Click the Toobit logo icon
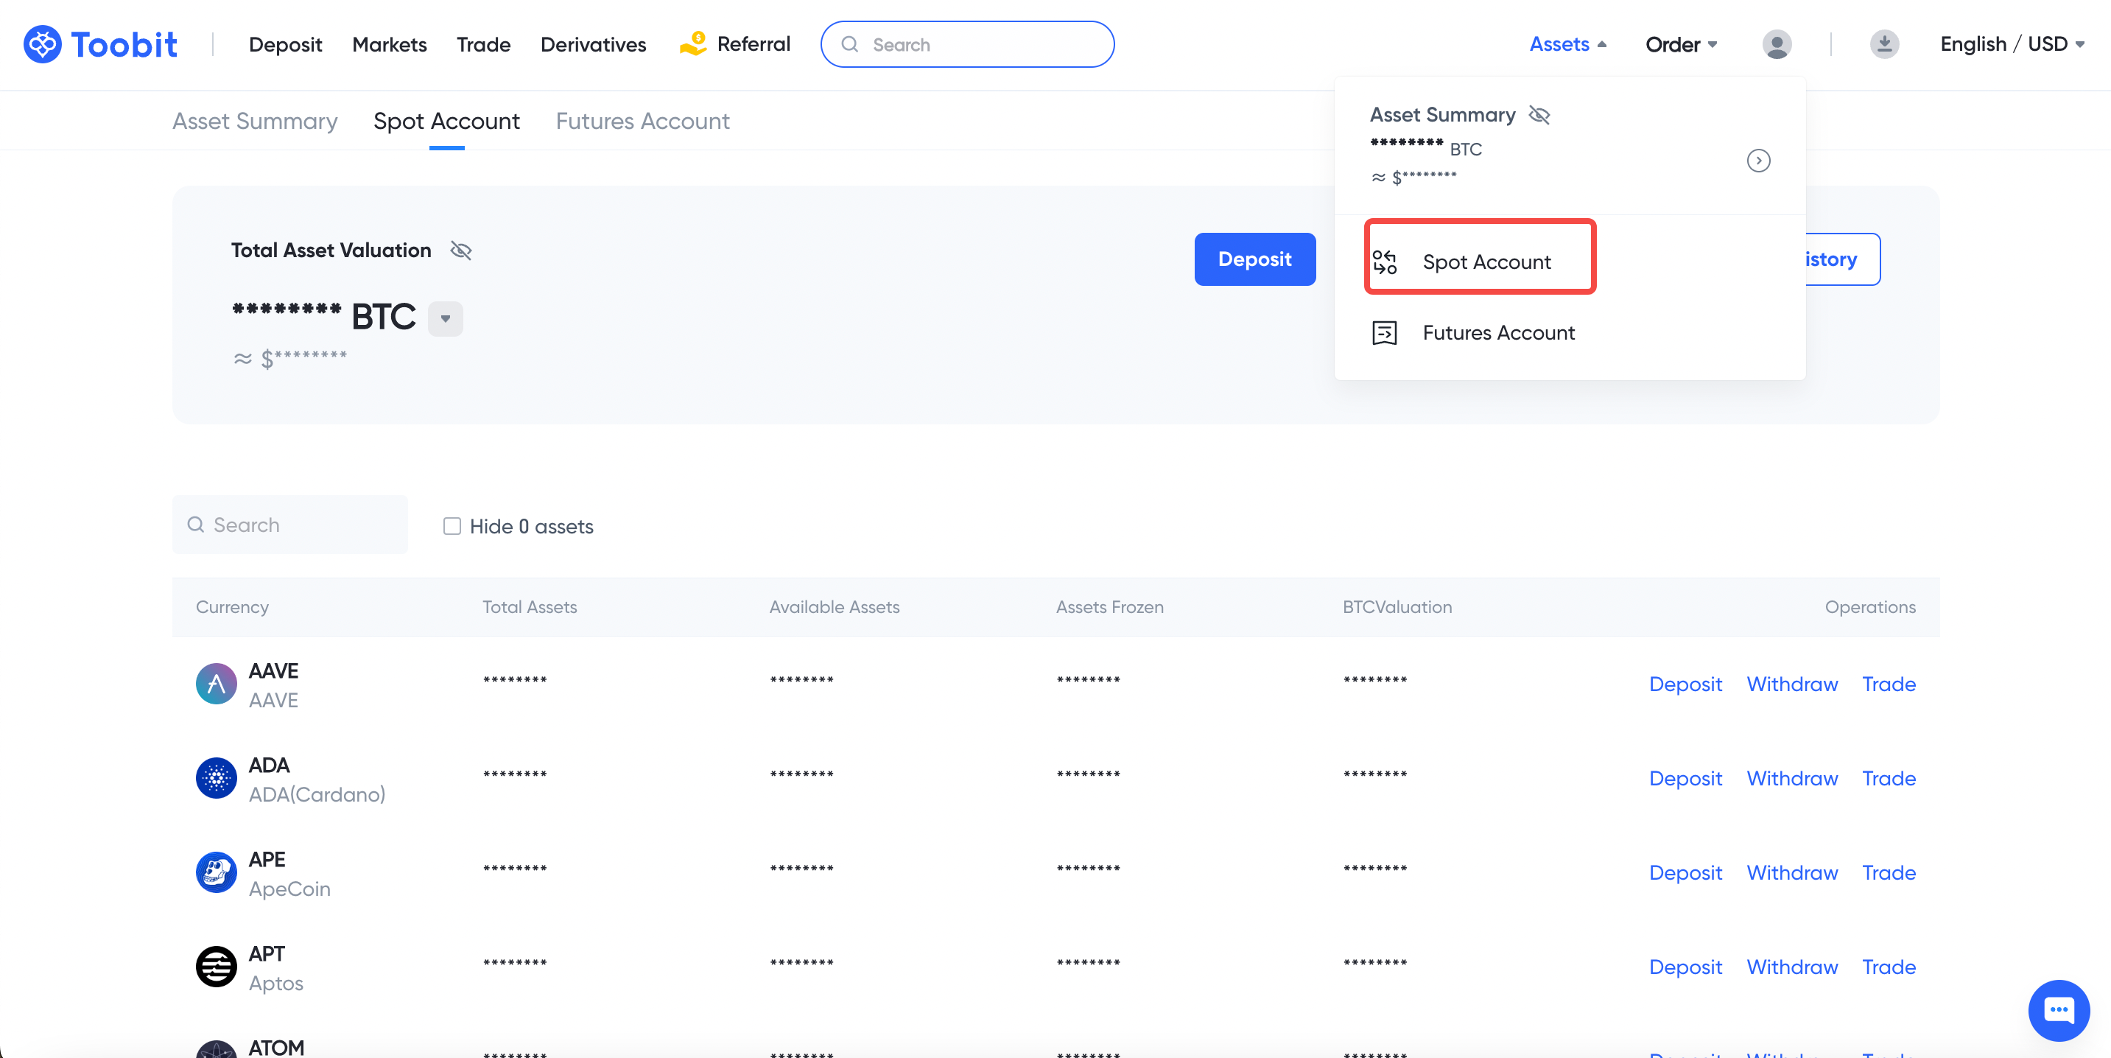 pyautogui.click(x=43, y=44)
